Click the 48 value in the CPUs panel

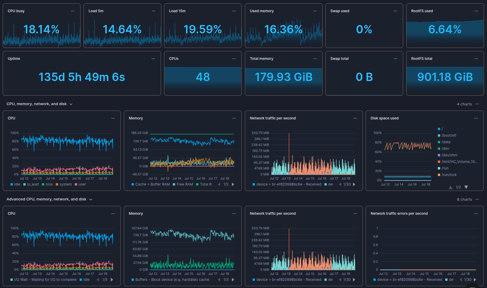point(203,77)
